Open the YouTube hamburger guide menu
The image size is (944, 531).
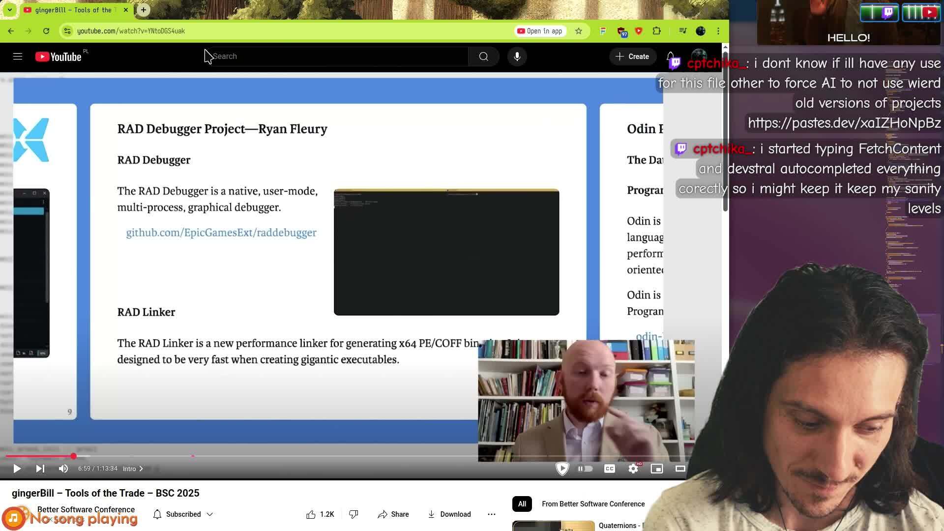pyautogui.click(x=18, y=57)
